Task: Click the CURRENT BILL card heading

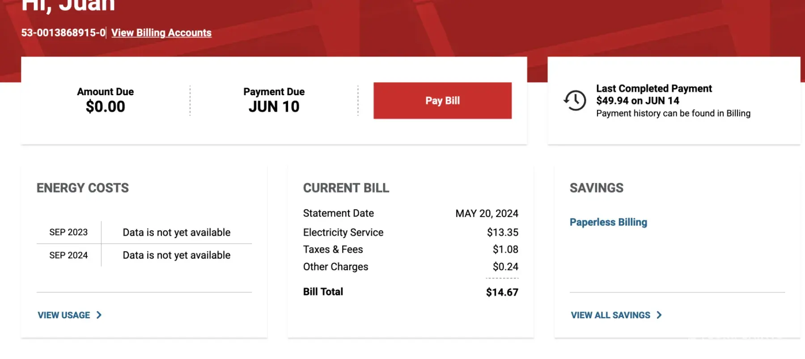Action: tap(346, 188)
